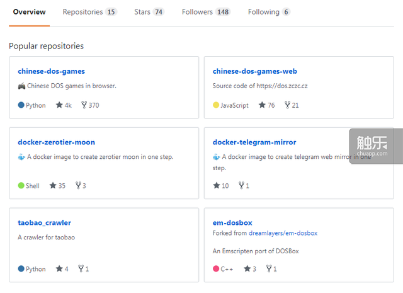Open the taobao_crawler repository
Image resolution: width=403 pixels, height=293 pixels.
pyautogui.click(x=44, y=222)
